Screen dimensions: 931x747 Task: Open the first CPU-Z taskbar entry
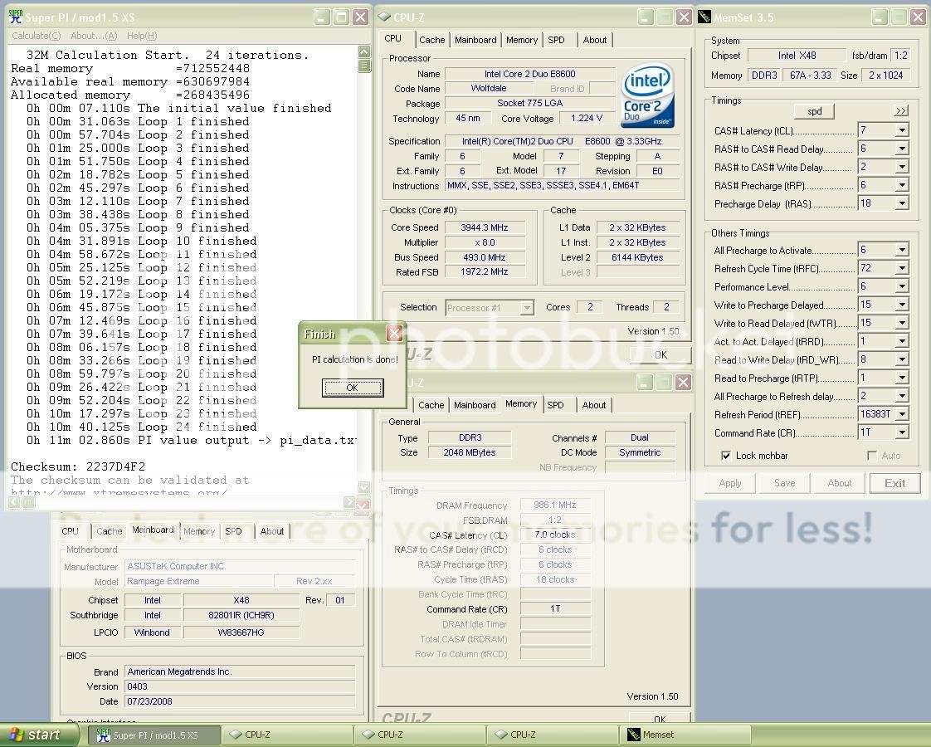[287, 735]
